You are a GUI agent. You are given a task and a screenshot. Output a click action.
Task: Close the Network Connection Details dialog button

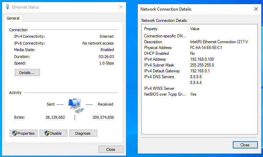pos(245,145)
